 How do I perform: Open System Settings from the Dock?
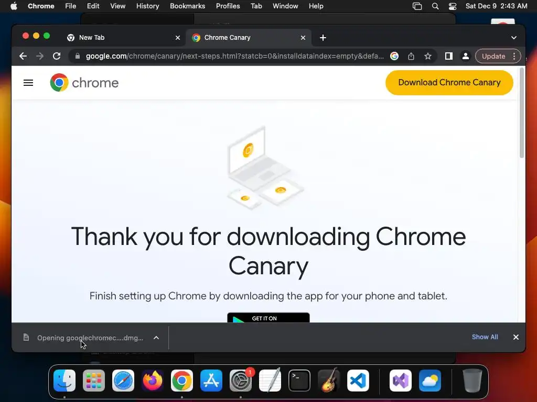241,381
